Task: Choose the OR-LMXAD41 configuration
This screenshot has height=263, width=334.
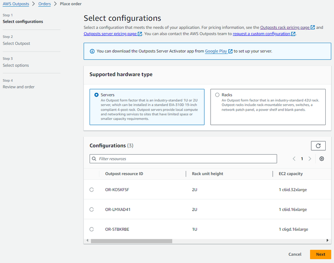Action: pyautogui.click(x=91, y=209)
